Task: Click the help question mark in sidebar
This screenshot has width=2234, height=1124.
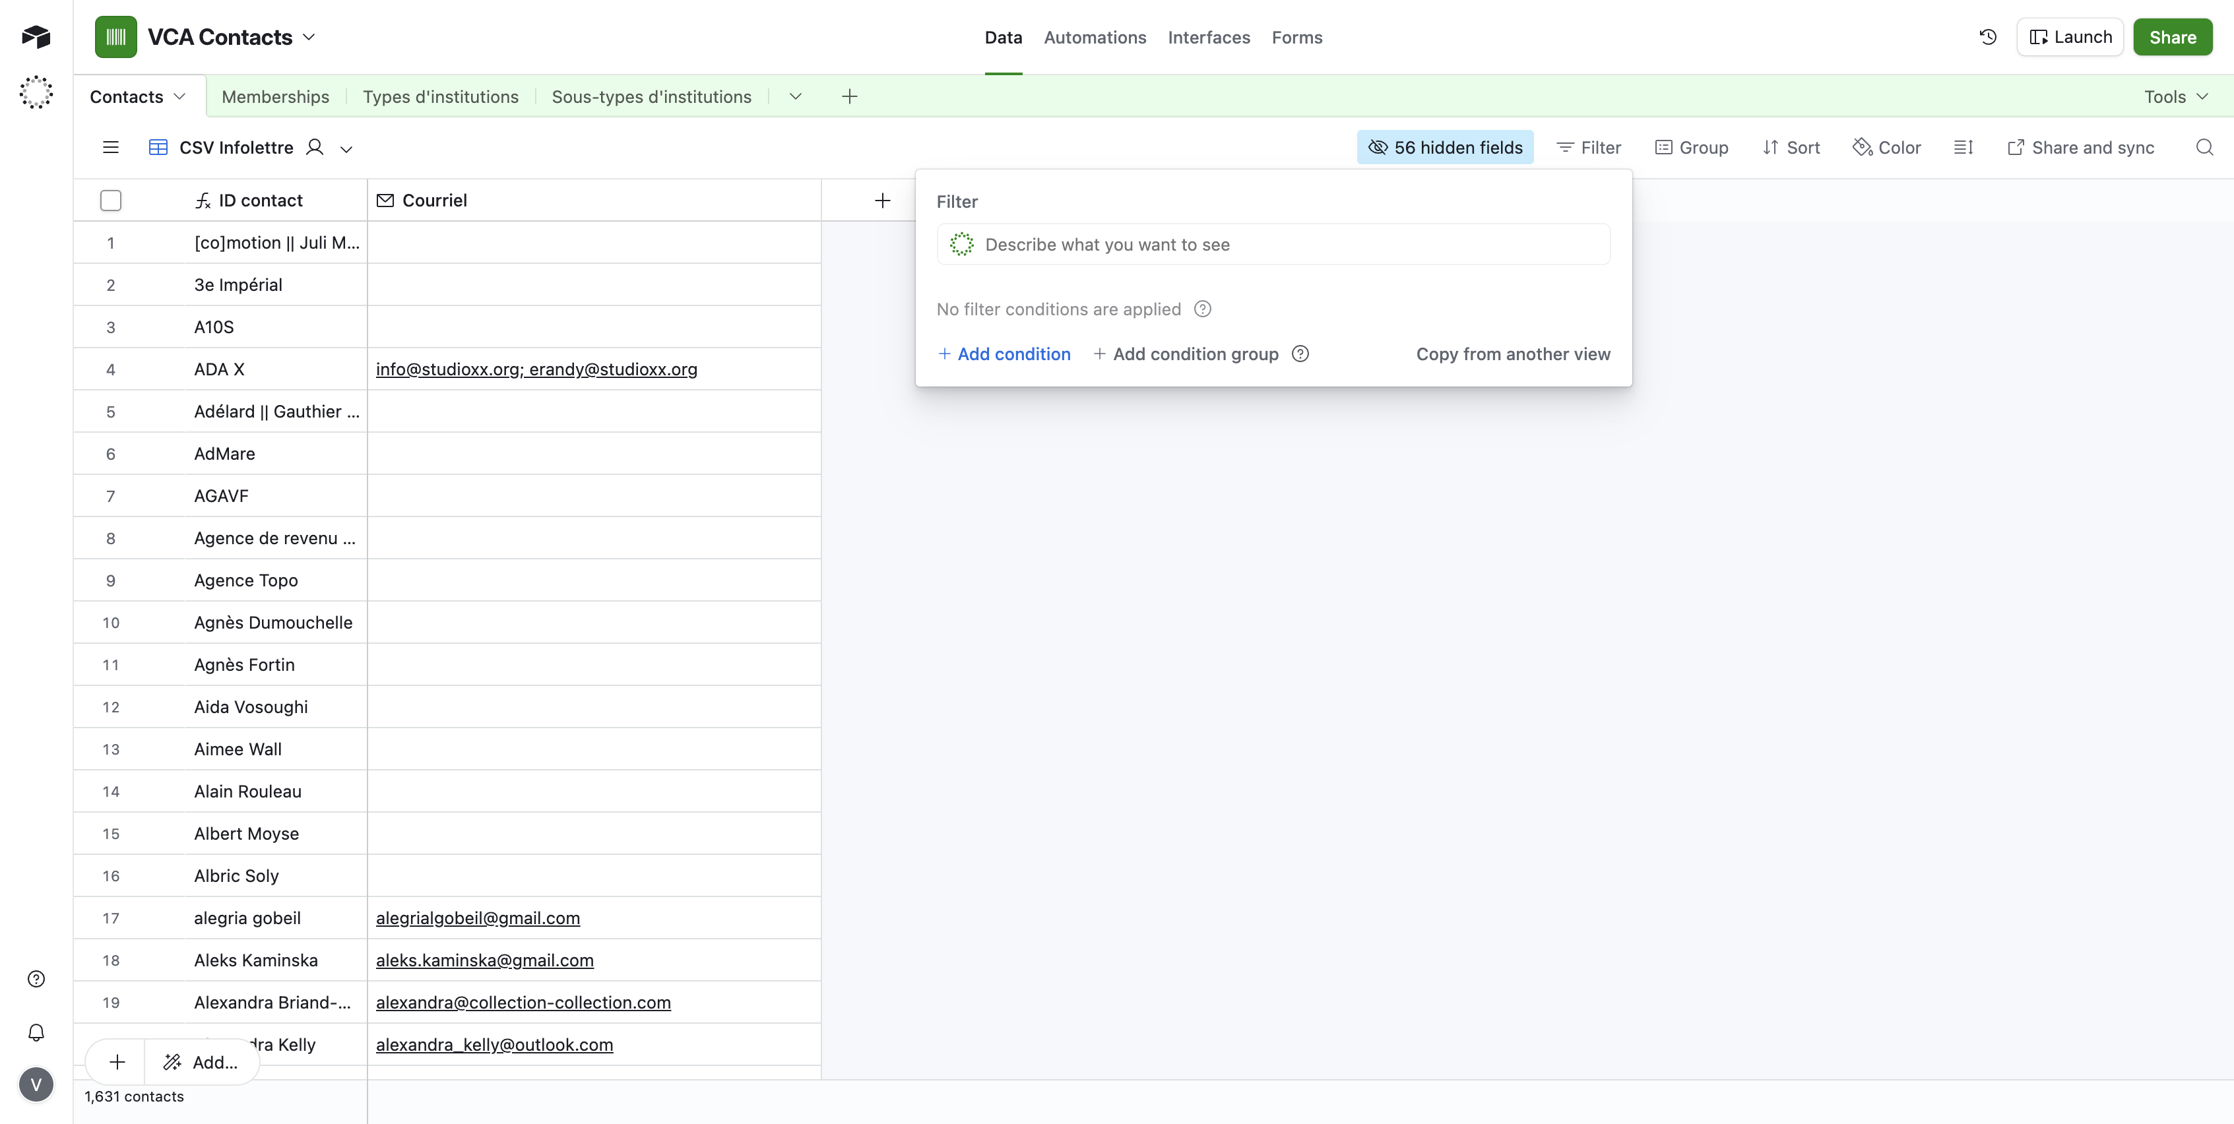Action: tap(36, 979)
